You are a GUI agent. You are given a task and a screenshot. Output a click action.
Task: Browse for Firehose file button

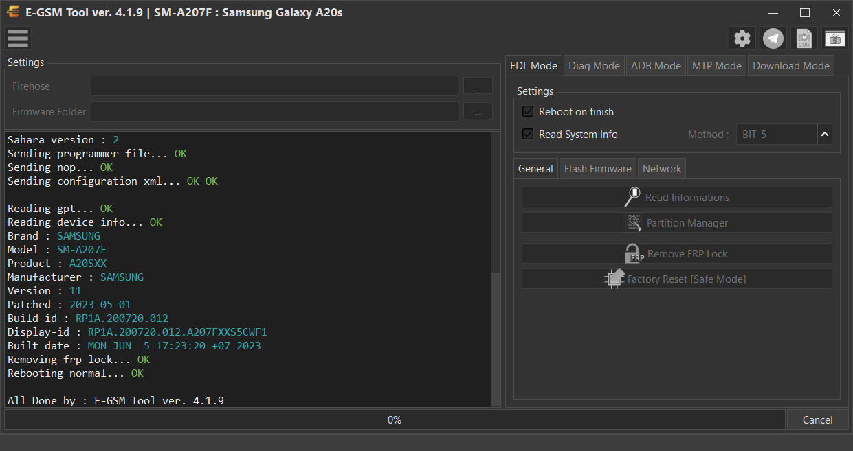click(x=478, y=86)
